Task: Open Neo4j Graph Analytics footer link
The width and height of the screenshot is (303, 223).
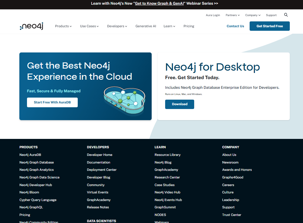Action: [37, 170]
